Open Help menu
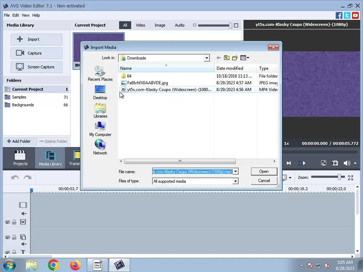Viewport: 363px width, 272px height. coord(36,15)
